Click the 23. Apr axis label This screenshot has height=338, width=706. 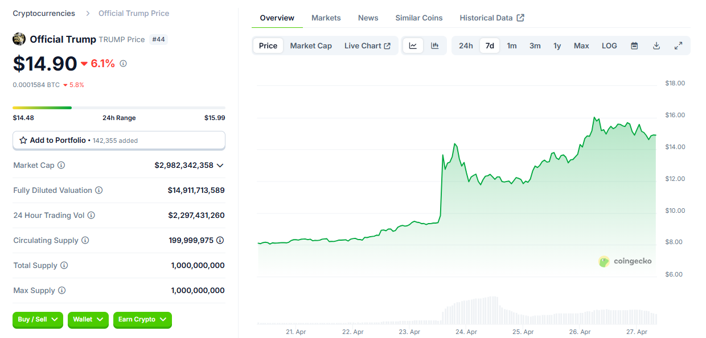[409, 332]
